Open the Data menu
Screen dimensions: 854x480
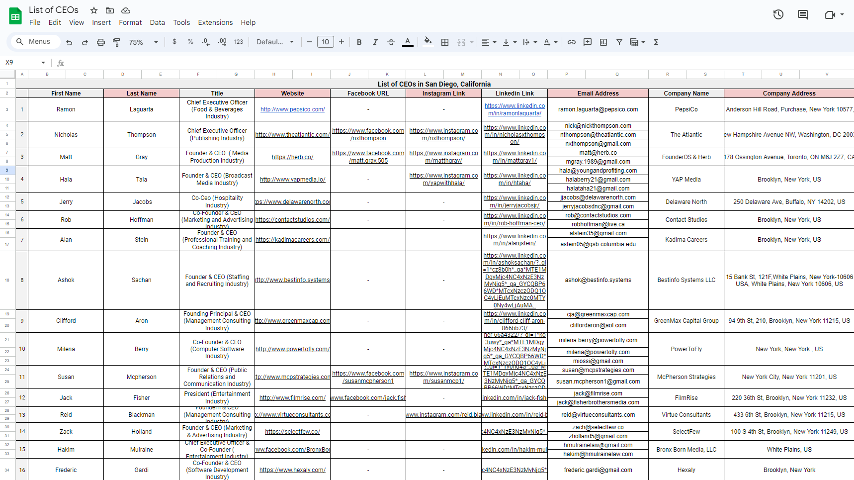pos(157,22)
